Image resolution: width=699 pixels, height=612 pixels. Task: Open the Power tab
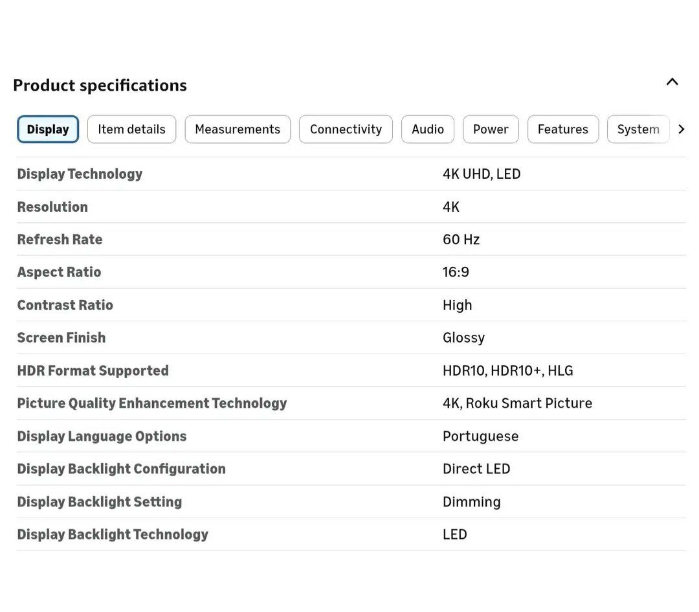tap(491, 130)
